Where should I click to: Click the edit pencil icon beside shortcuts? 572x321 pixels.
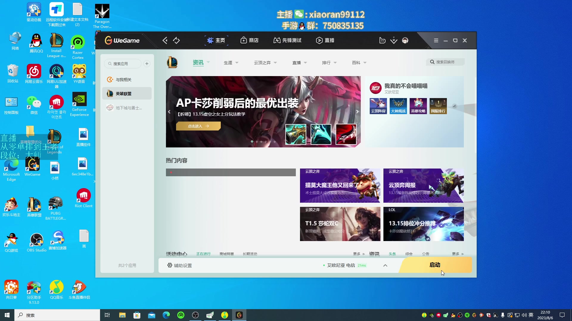(x=454, y=106)
